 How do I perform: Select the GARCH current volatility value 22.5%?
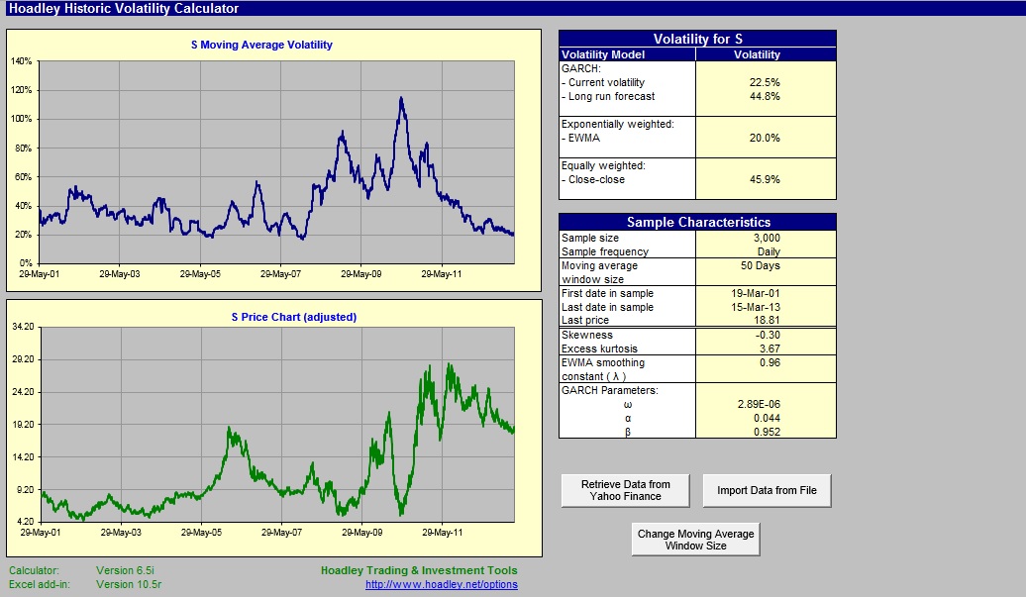[765, 82]
